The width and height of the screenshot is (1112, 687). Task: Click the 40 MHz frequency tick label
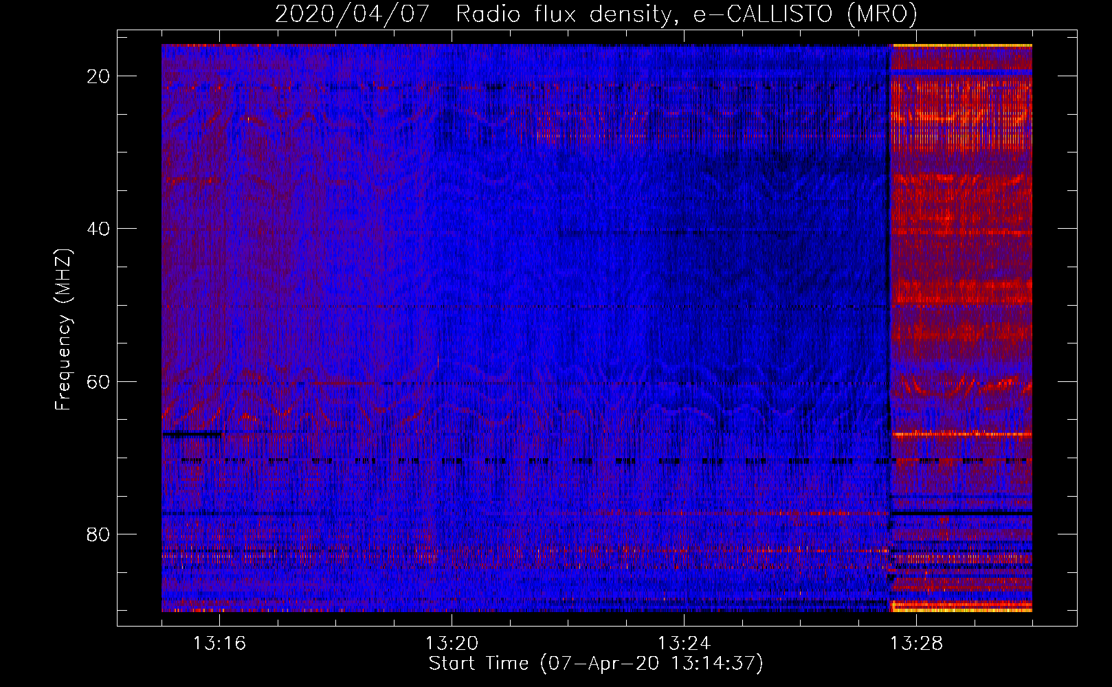pos(98,229)
